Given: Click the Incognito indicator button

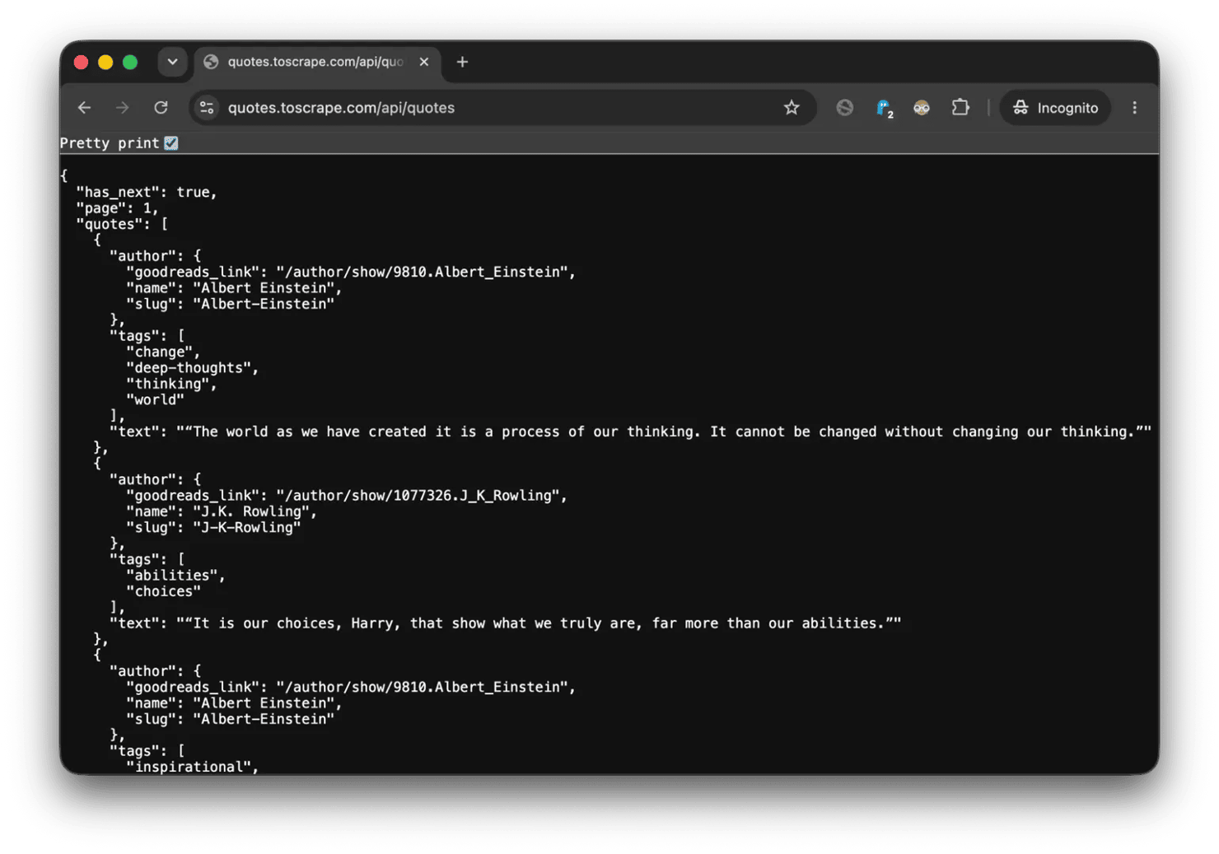Looking at the screenshot, I should (1055, 108).
